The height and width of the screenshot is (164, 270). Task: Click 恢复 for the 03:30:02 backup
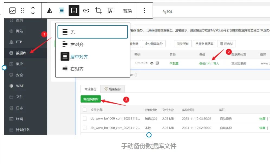click(x=262, y=118)
